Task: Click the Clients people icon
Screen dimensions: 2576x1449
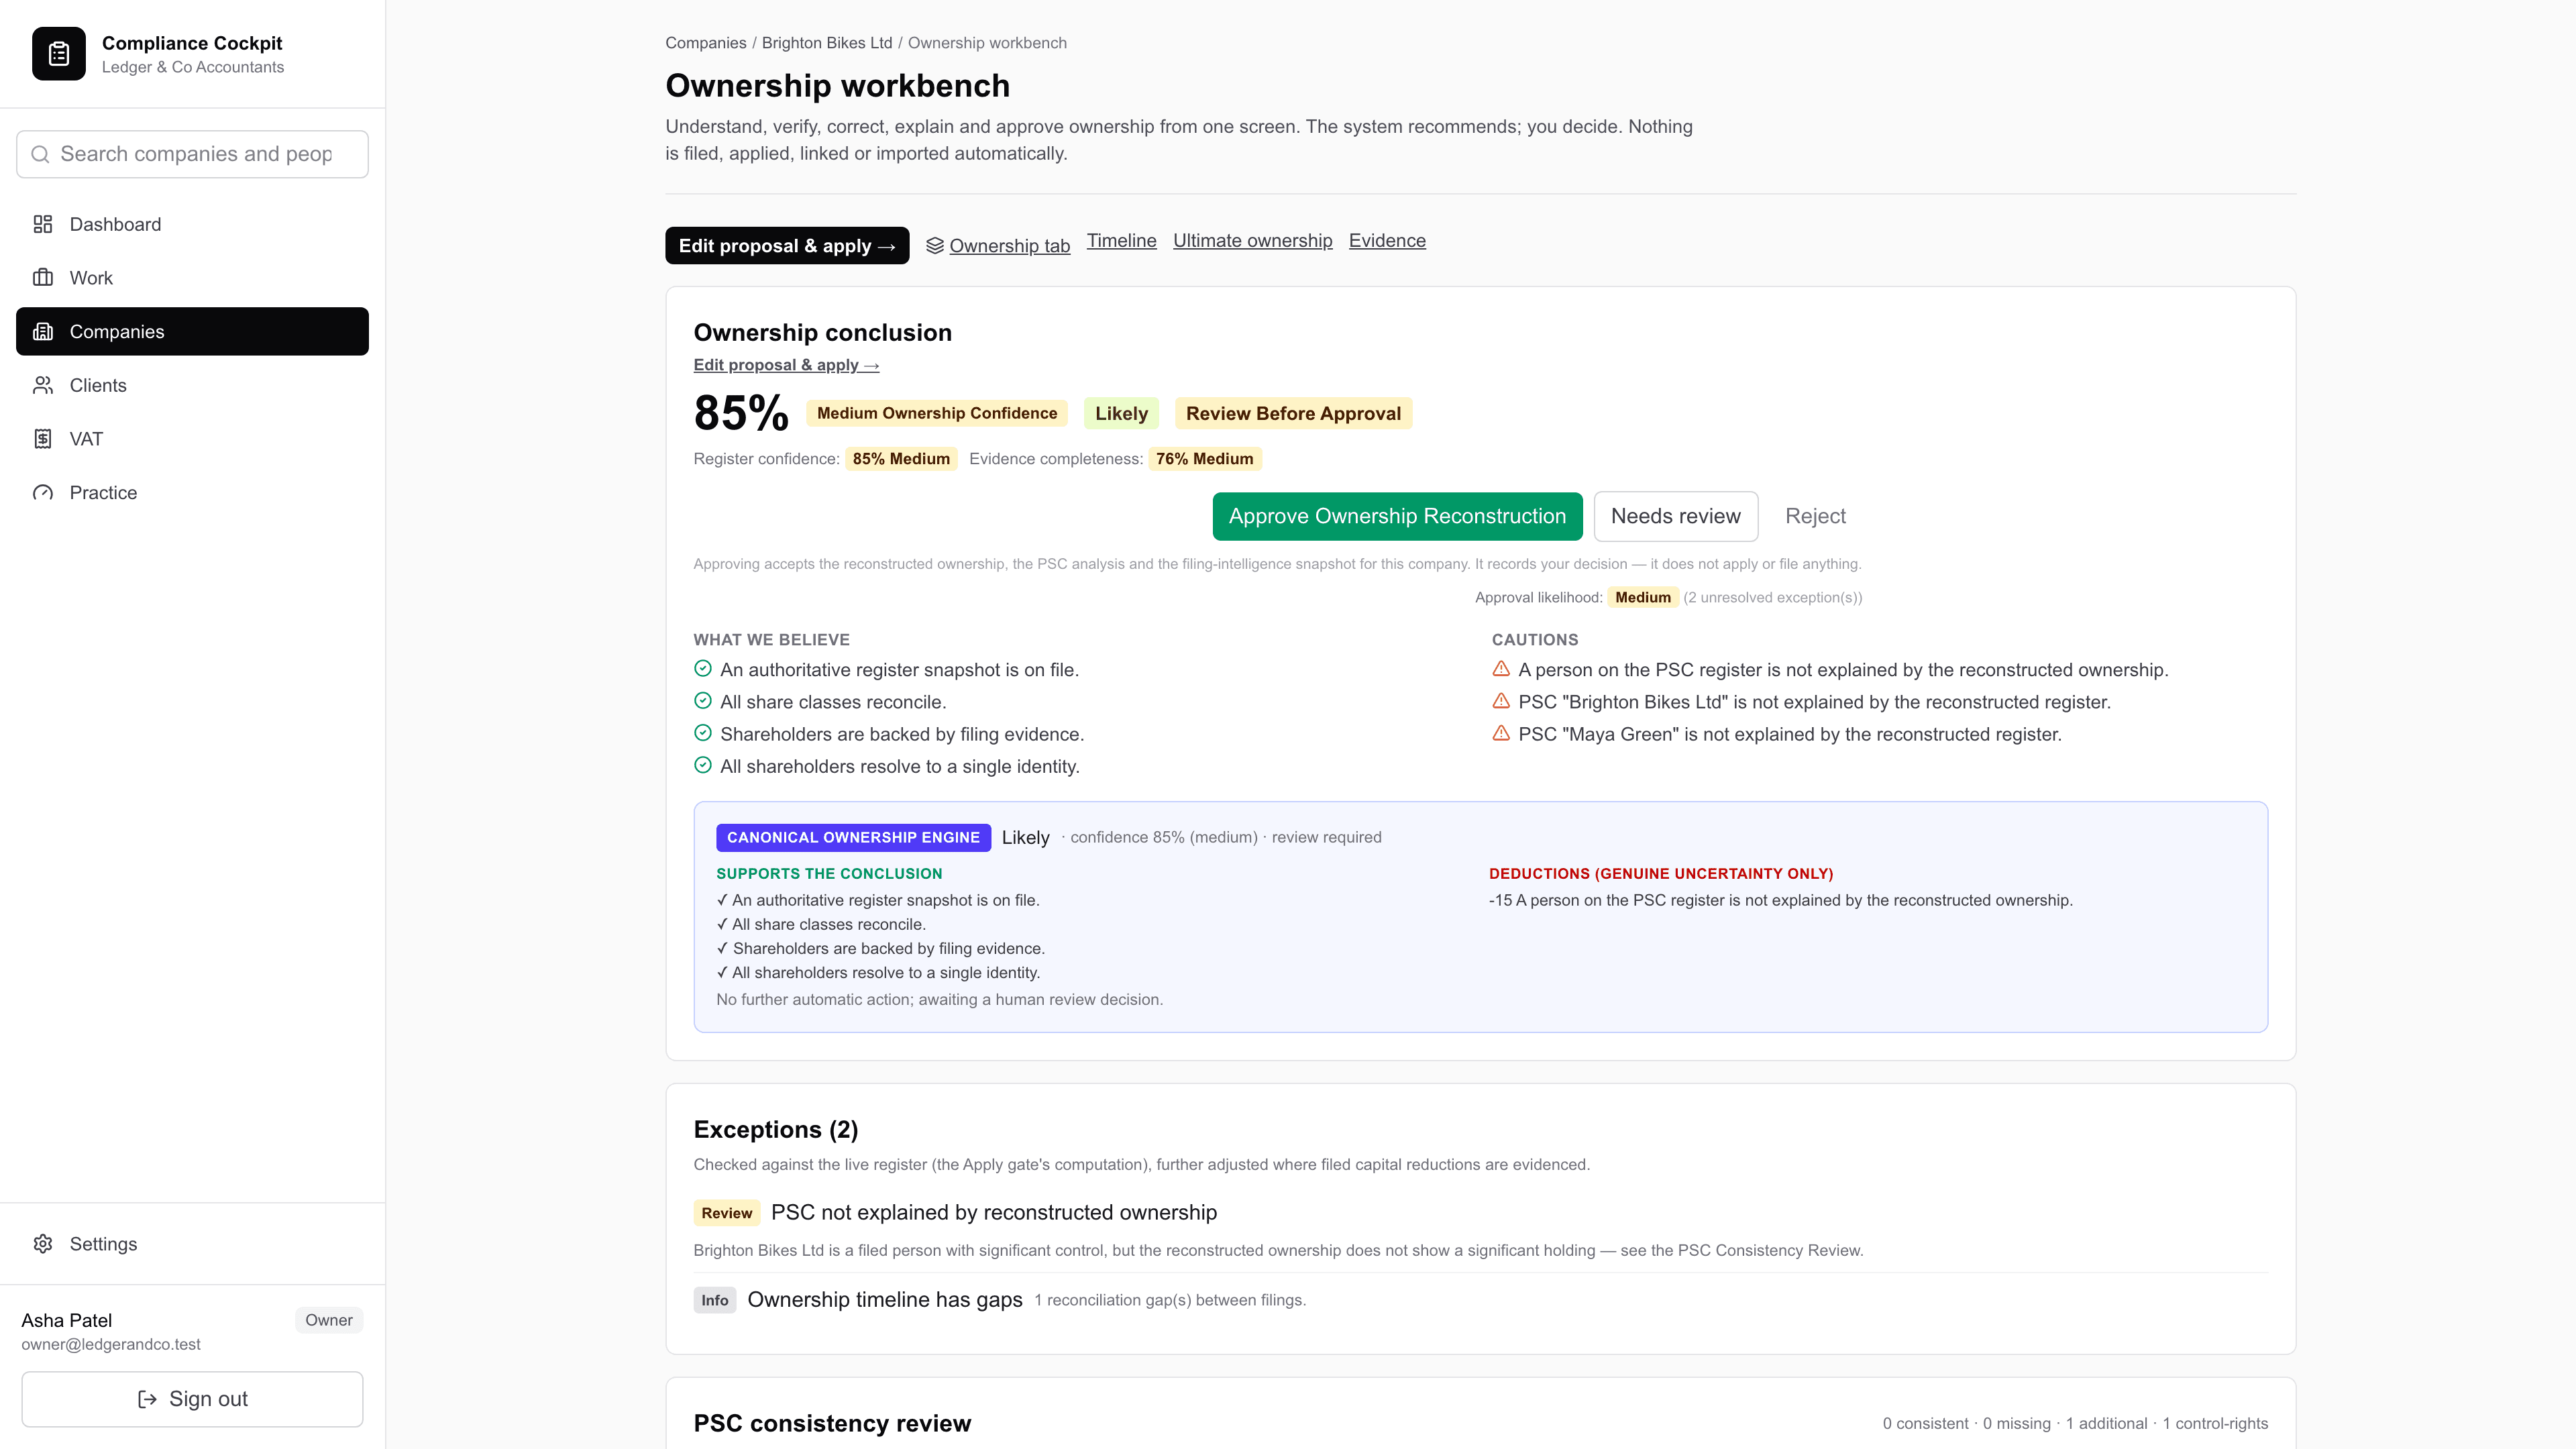Action: 43,385
